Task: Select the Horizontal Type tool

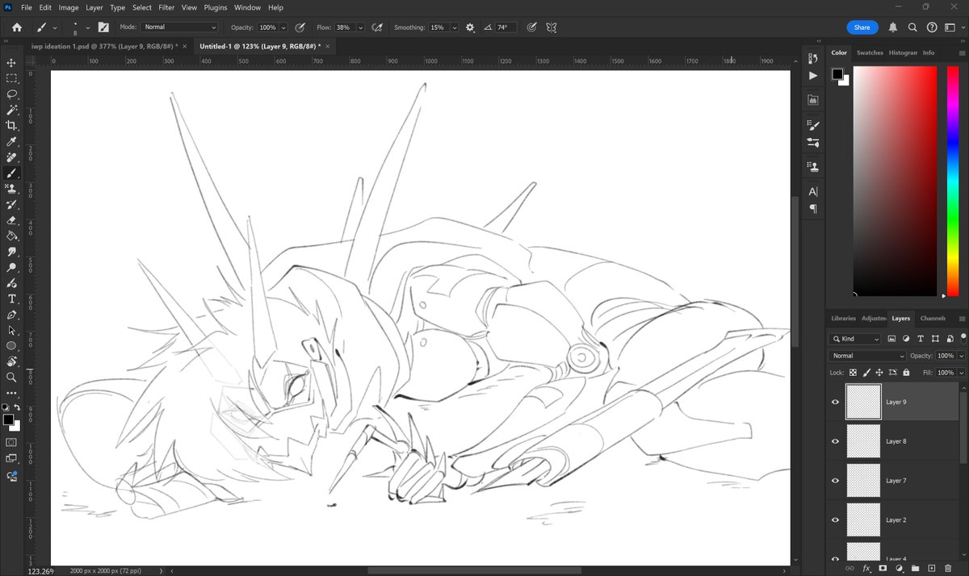Action: click(11, 298)
